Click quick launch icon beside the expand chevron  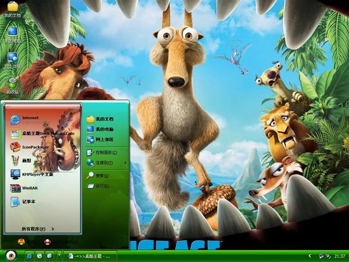click(50, 256)
